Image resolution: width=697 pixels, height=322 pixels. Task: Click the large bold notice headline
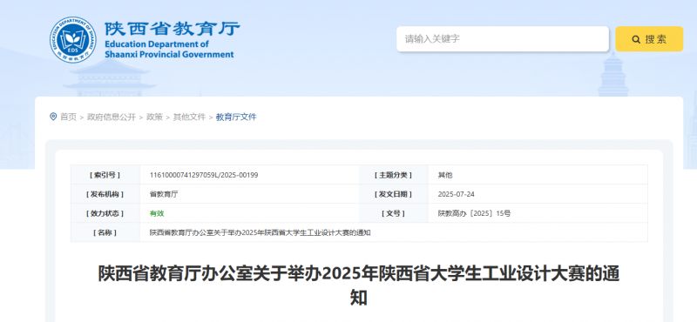point(359,285)
